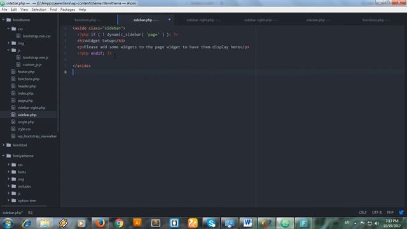The height and width of the screenshot is (229, 407).
Task: Expand the femihtml project folder
Action: (4, 145)
